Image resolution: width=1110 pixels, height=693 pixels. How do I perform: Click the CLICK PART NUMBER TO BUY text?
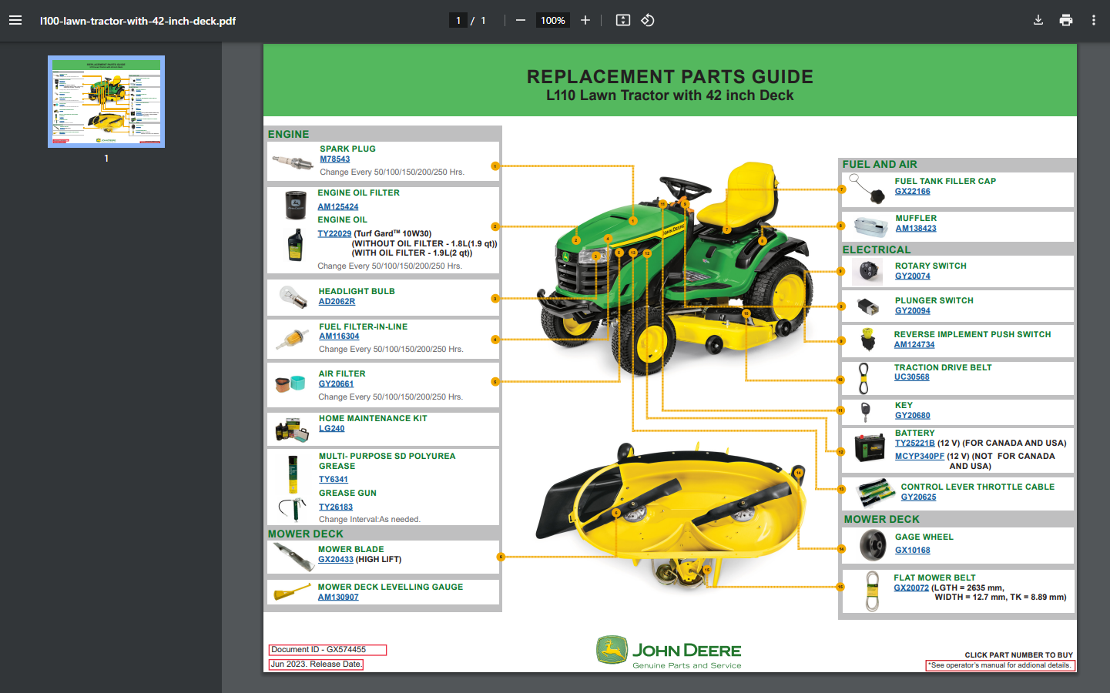[1018, 655]
